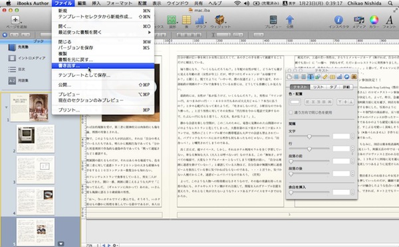This screenshot has width=399, height=247.
Task: Open the 図形 shapes toolbar icon
Action: coord(172,20)
